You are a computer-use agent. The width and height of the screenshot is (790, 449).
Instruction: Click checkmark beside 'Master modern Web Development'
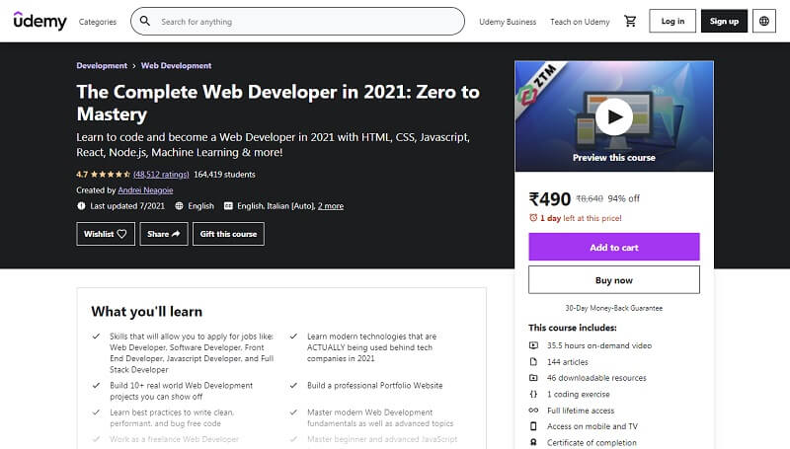[x=293, y=412]
